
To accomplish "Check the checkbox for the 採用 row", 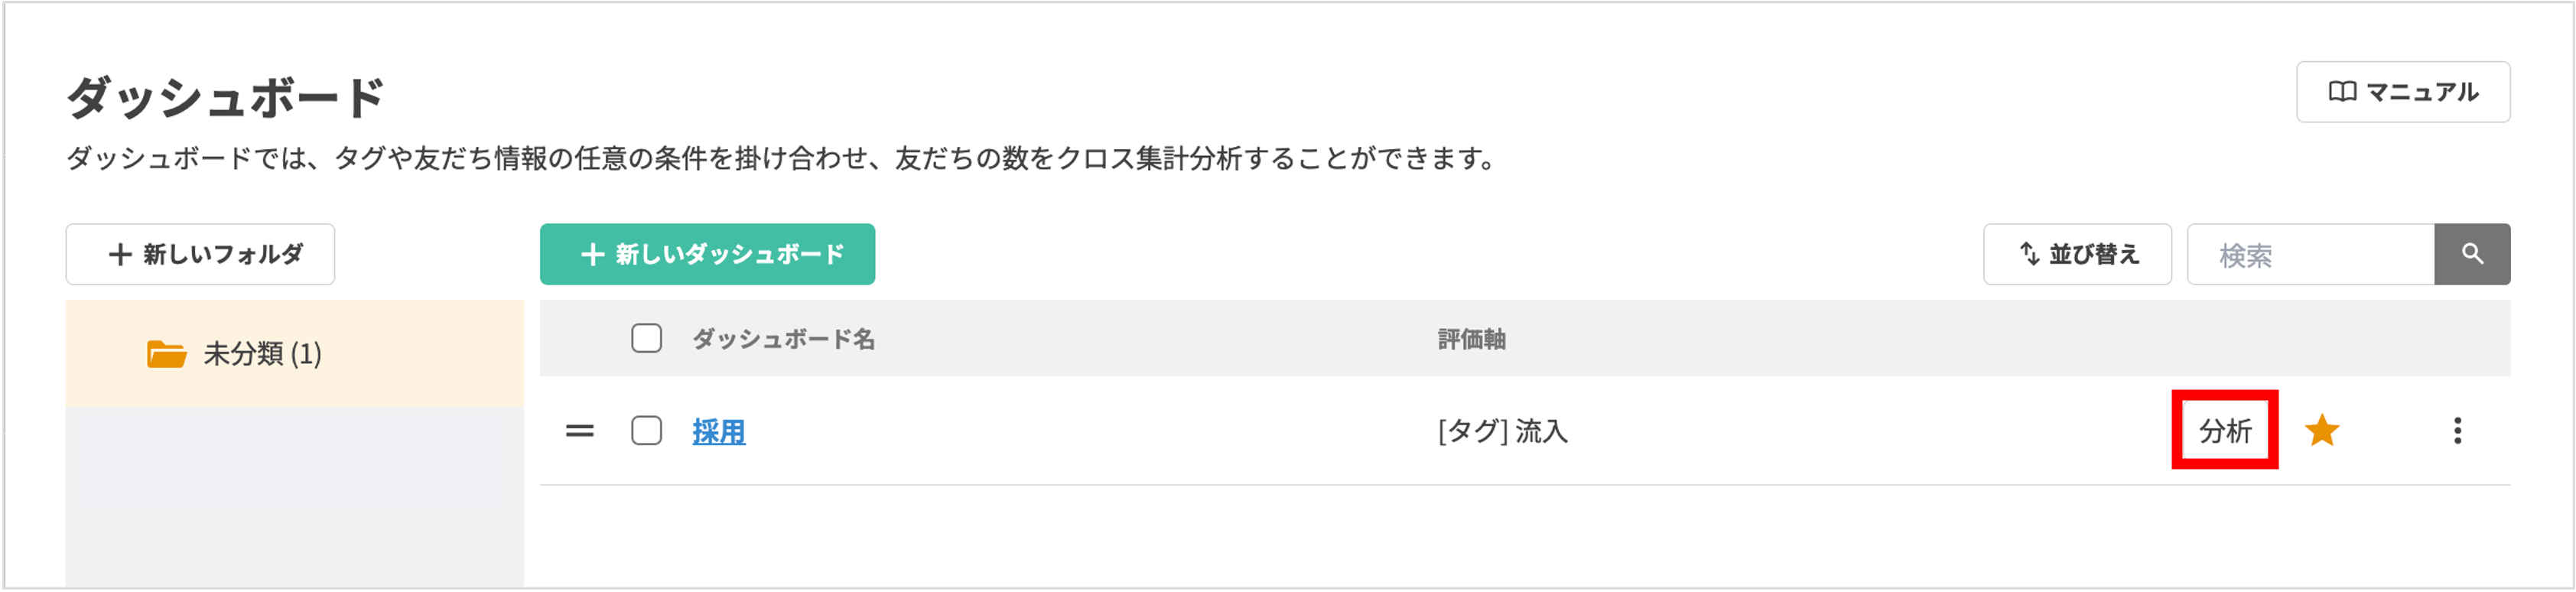I will point(646,431).
